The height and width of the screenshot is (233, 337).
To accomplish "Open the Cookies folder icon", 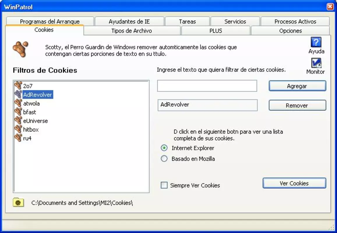I will click(x=18, y=202).
